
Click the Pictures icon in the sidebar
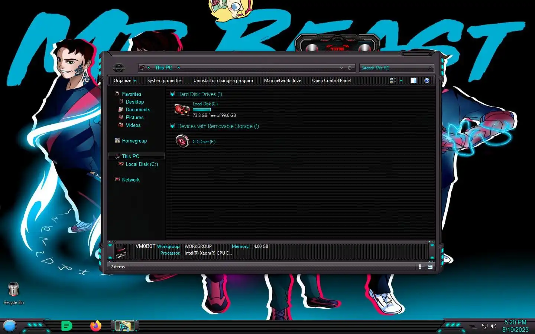(x=121, y=117)
